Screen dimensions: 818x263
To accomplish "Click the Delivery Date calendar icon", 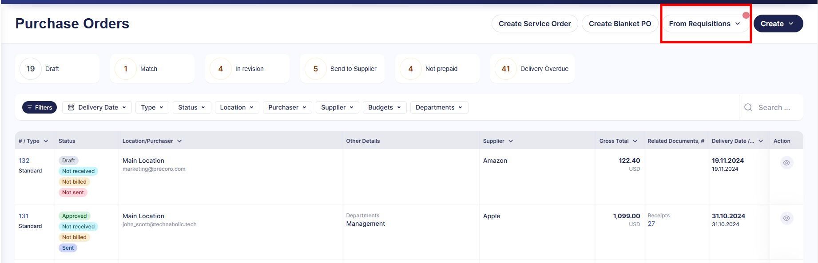I will tap(71, 107).
